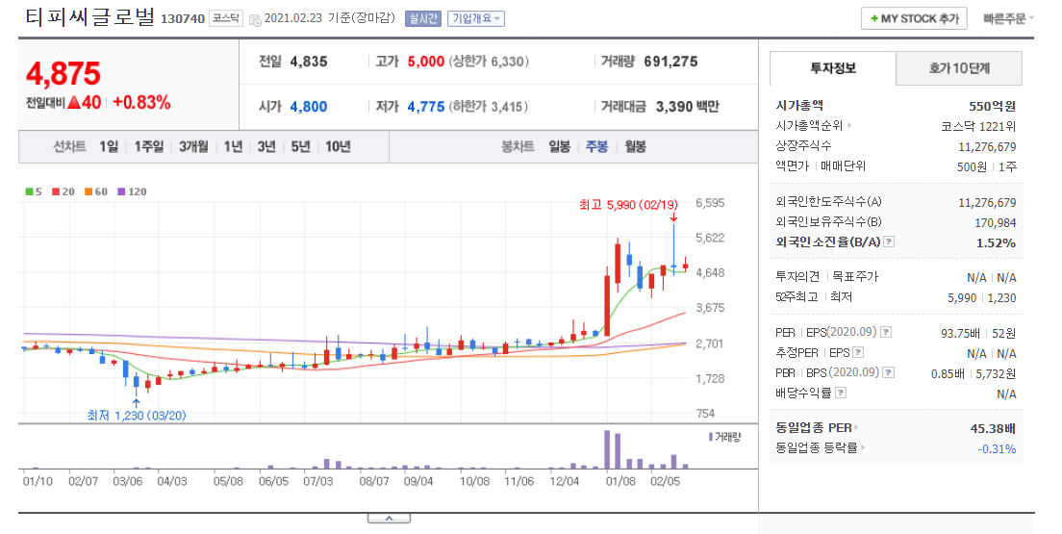Click the tallest volume bar near 01/08
This screenshot has height=534, width=1062.
(607, 448)
